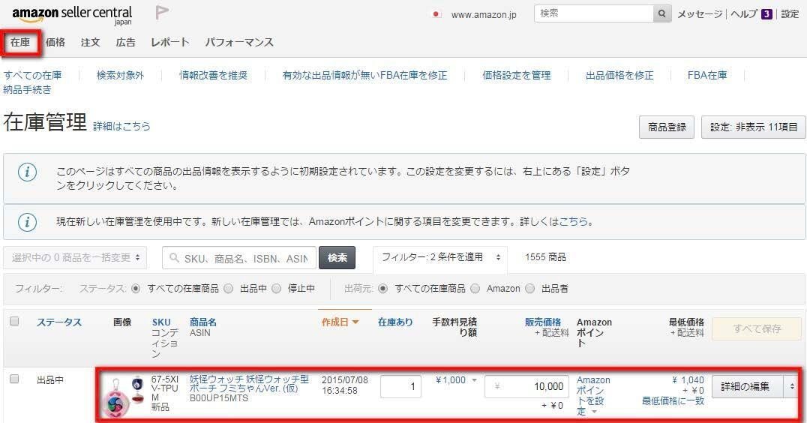The height and width of the screenshot is (423, 807).
Task: Open 有効な出品情報が無いFBA在庫を修正 link
Action: pyautogui.click(x=365, y=75)
